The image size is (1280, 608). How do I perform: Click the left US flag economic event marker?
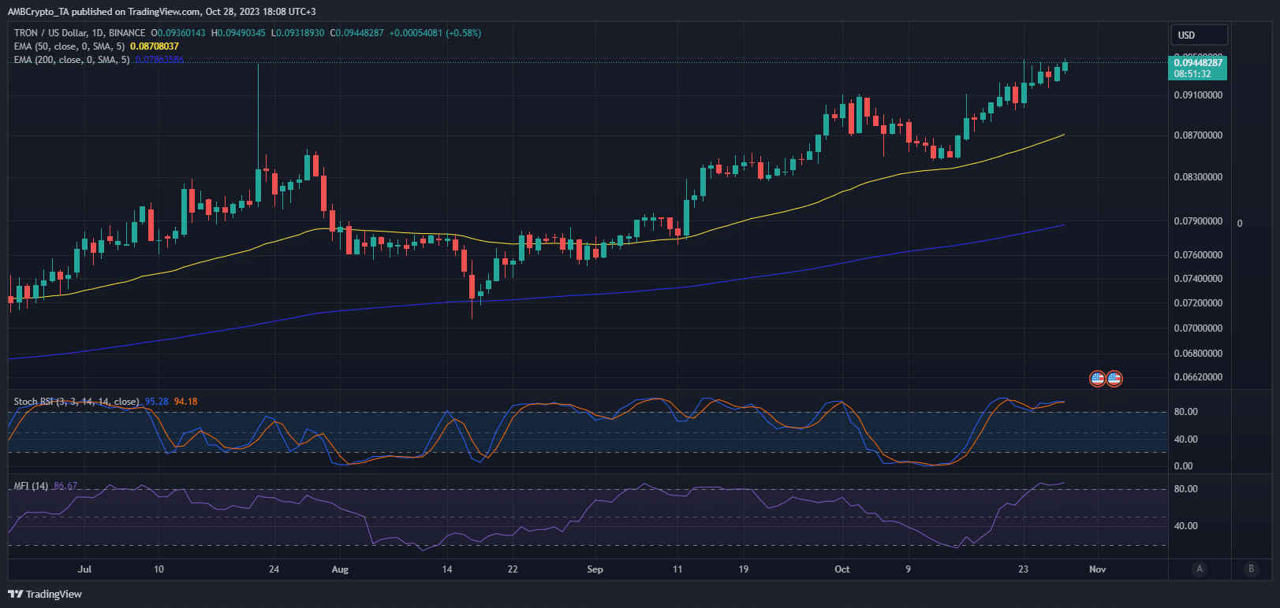1097,379
